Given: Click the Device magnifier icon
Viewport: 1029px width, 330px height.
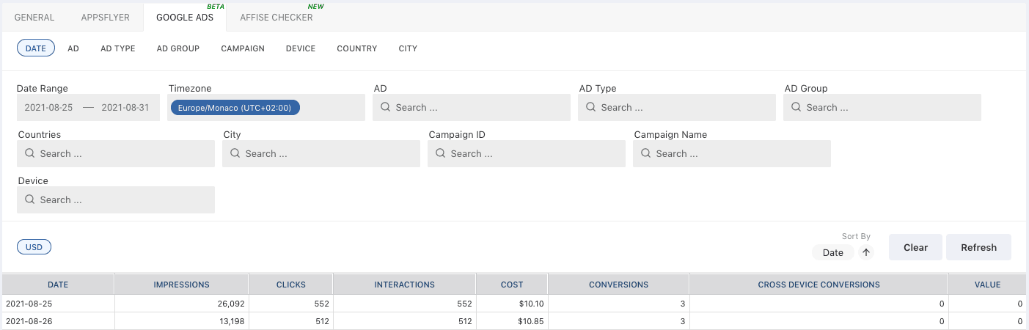Looking at the screenshot, I should click(30, 199).
